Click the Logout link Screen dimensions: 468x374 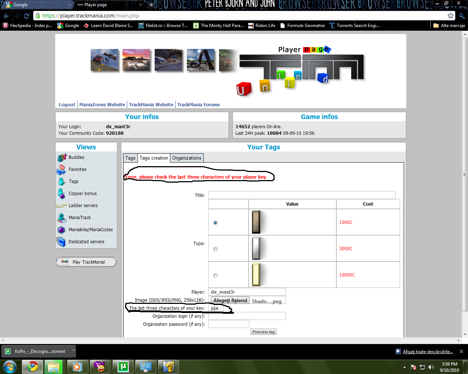pyautogui.click(x=67, y=105)
